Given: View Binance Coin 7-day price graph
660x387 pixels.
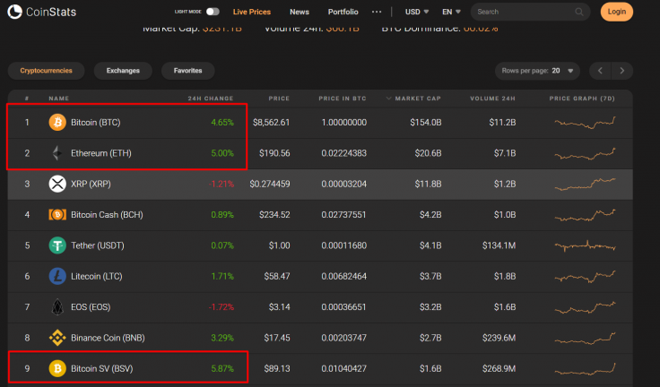Looking at the screenshot, I should pyautogui.click(x=585, y=338).
